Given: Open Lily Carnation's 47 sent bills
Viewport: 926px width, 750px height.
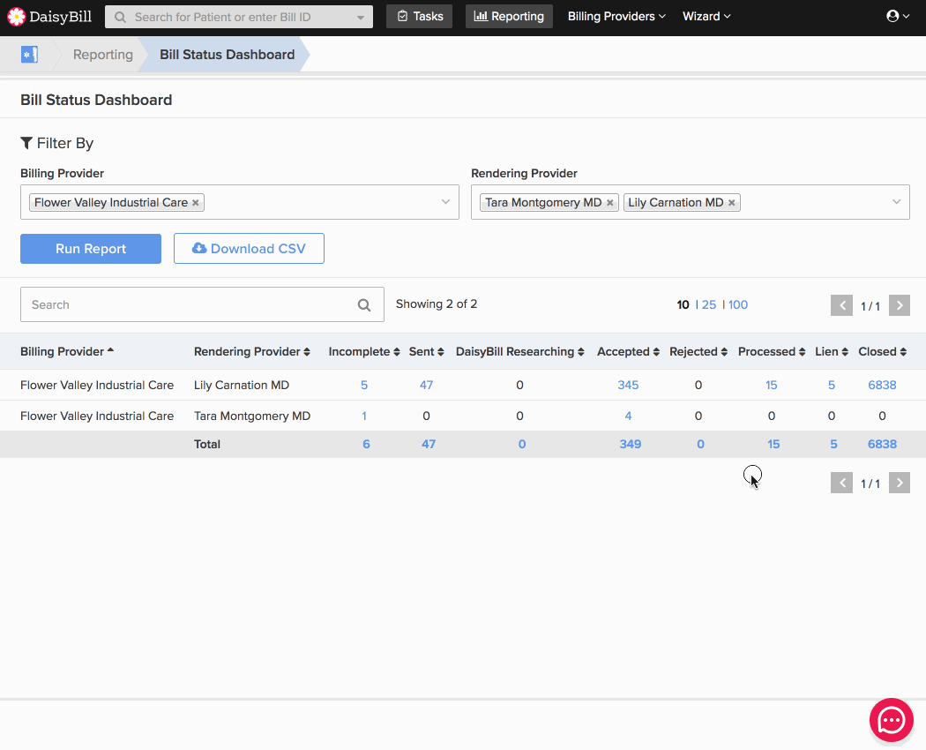Looking at the screenshot, I should (426, 386).
